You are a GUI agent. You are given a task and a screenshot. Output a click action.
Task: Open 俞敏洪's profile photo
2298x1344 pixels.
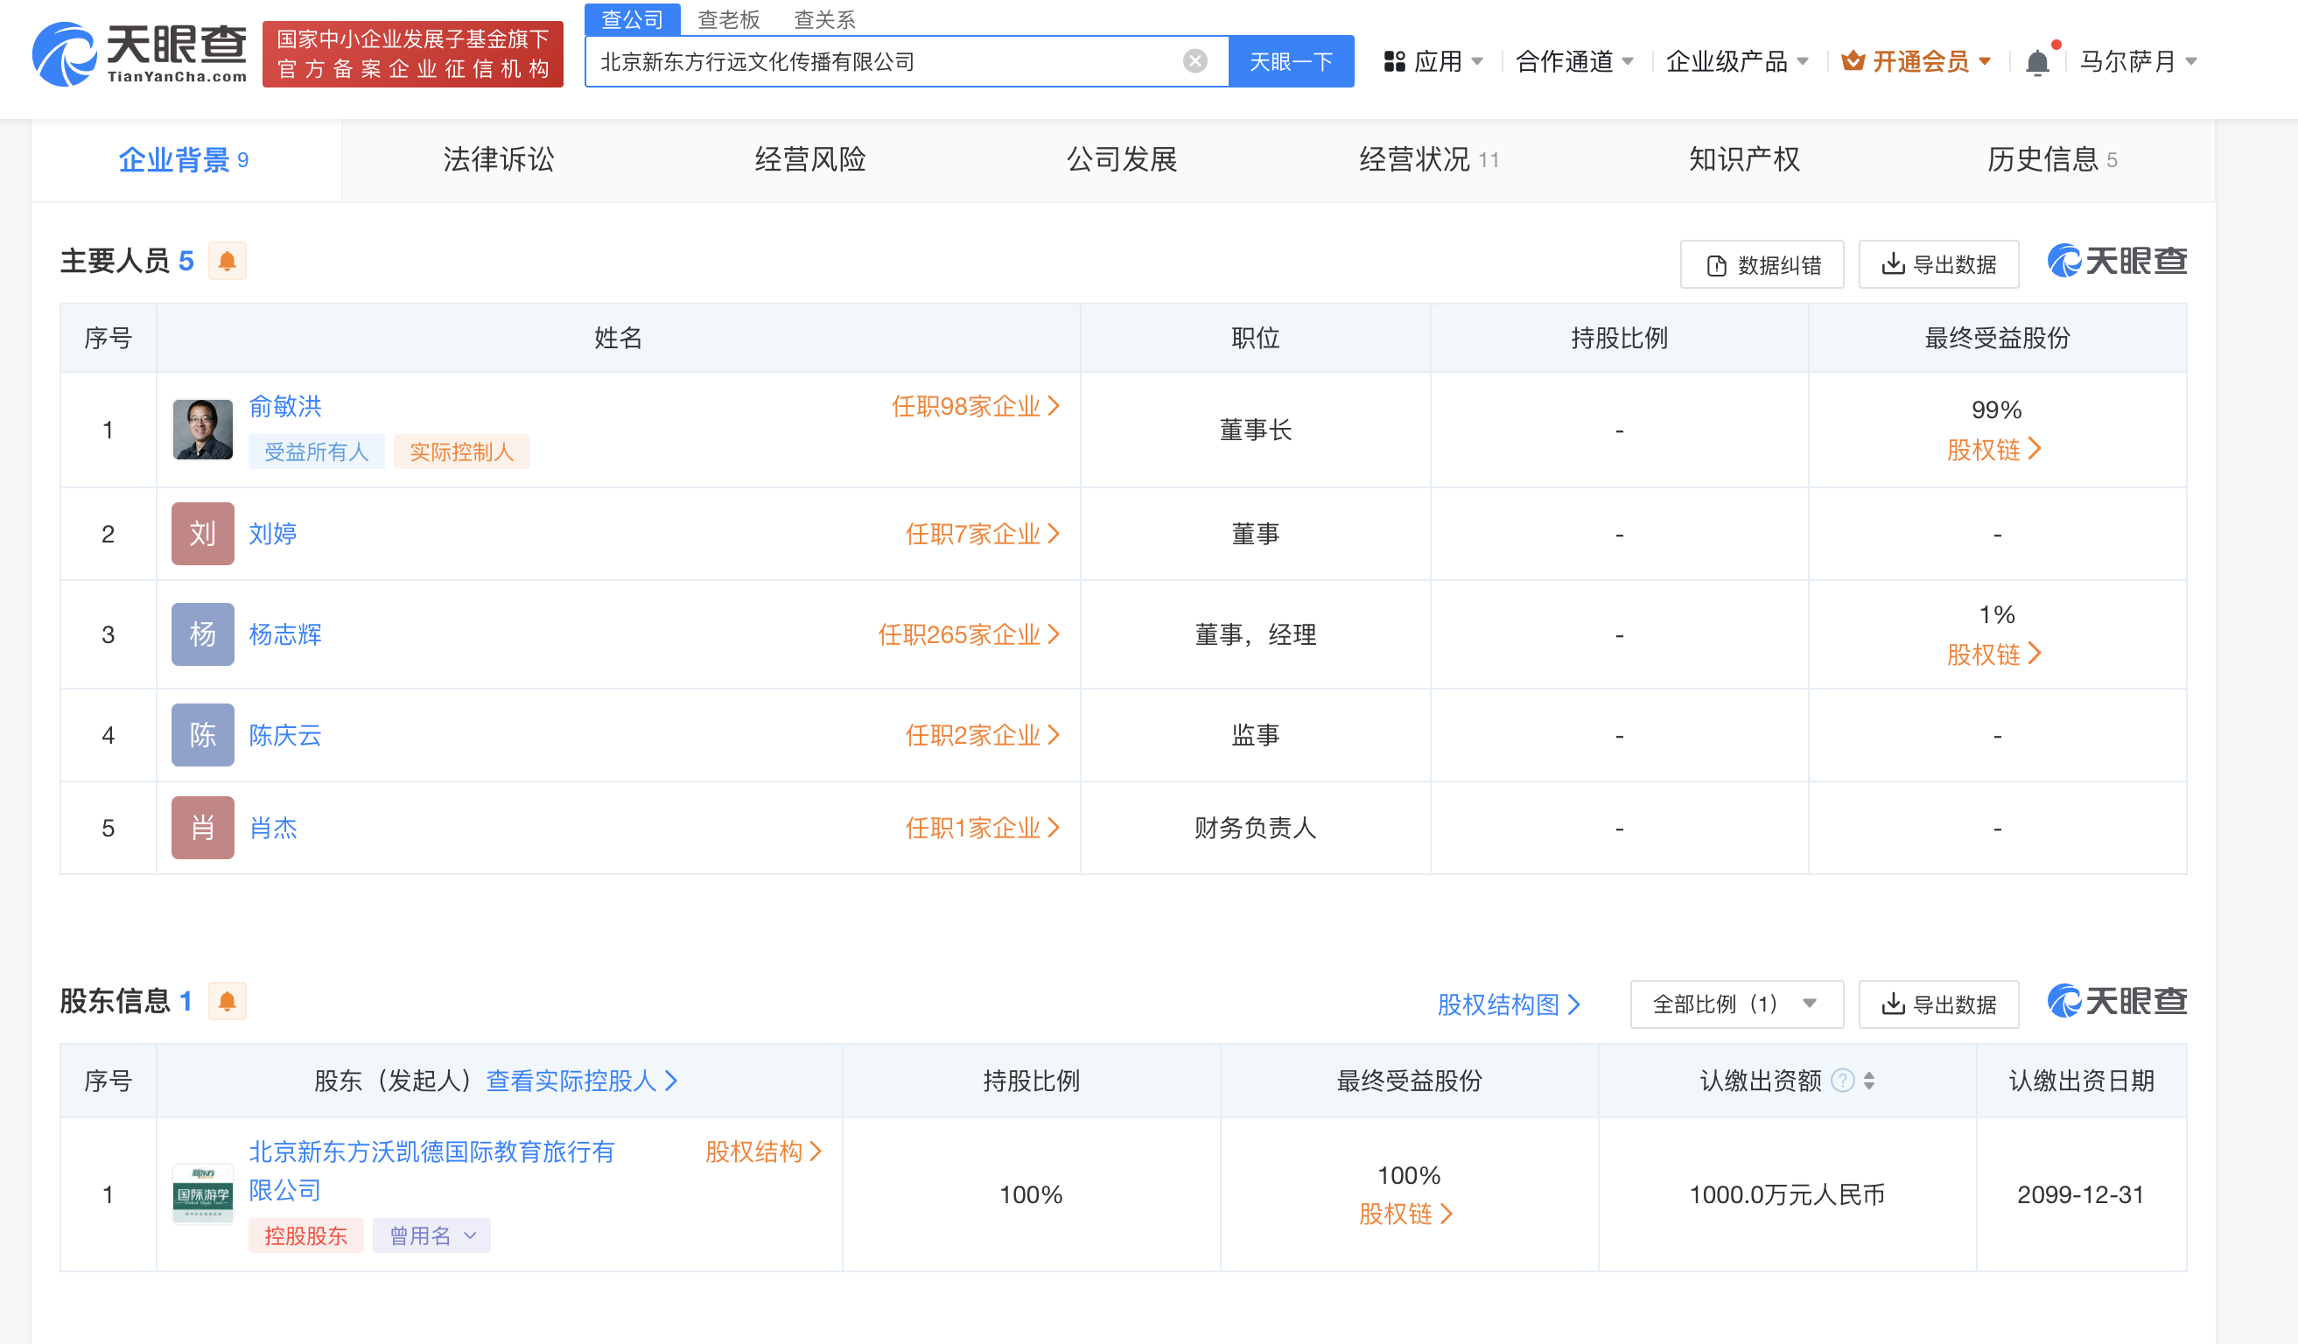pyautogui.click(x=202, y=430)
